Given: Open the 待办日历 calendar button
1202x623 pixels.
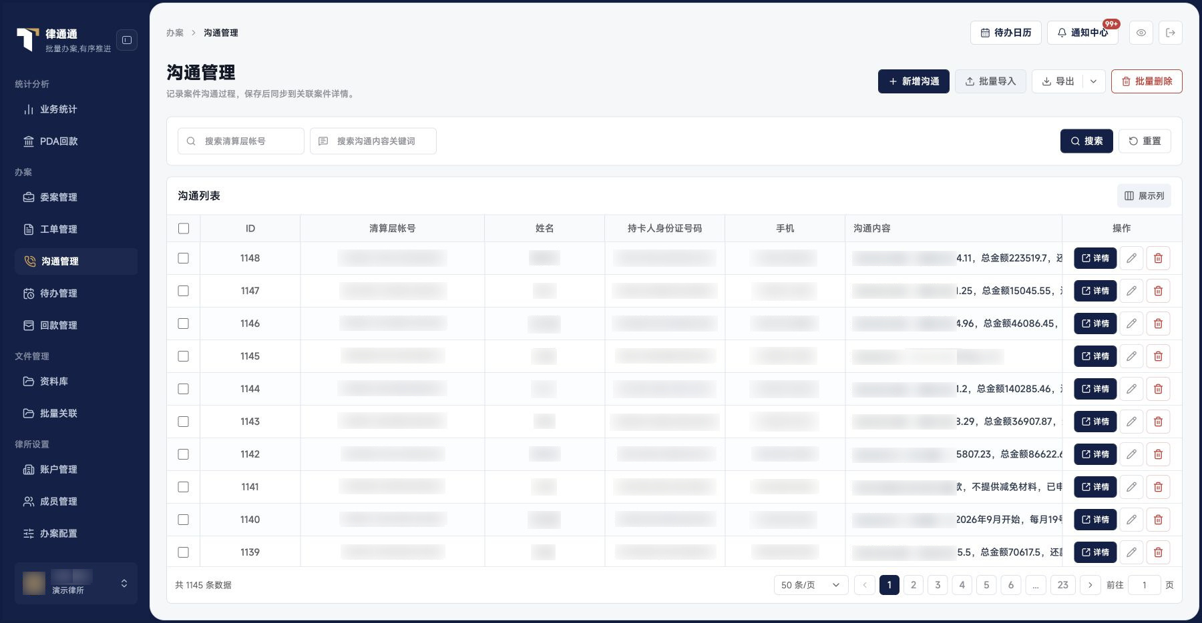Looking at the screenshot, I should click(x=1006, y=33).
